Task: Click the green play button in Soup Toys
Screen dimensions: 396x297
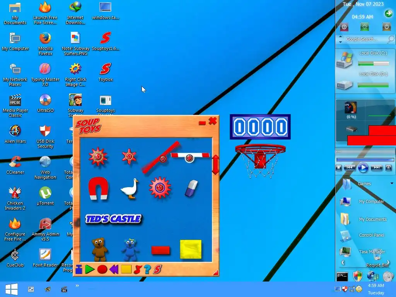Action: (90, 270)
